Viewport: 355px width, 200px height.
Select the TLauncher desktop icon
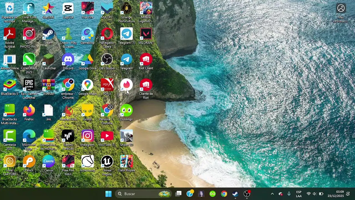[x=49, y=62]
